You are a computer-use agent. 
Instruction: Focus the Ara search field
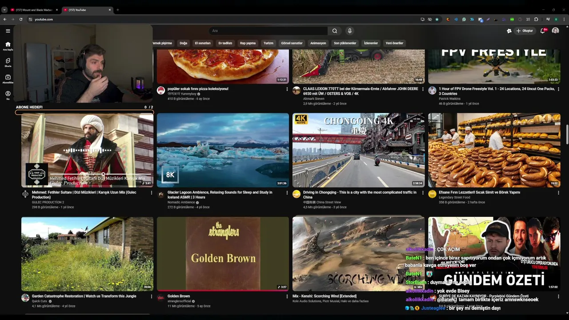[x=268, y=31]
